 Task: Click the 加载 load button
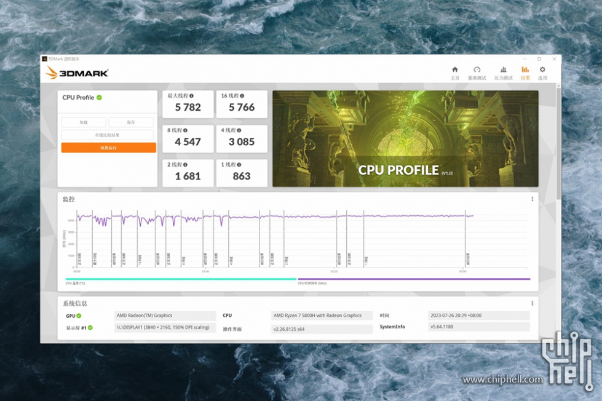tap(84, 122)
